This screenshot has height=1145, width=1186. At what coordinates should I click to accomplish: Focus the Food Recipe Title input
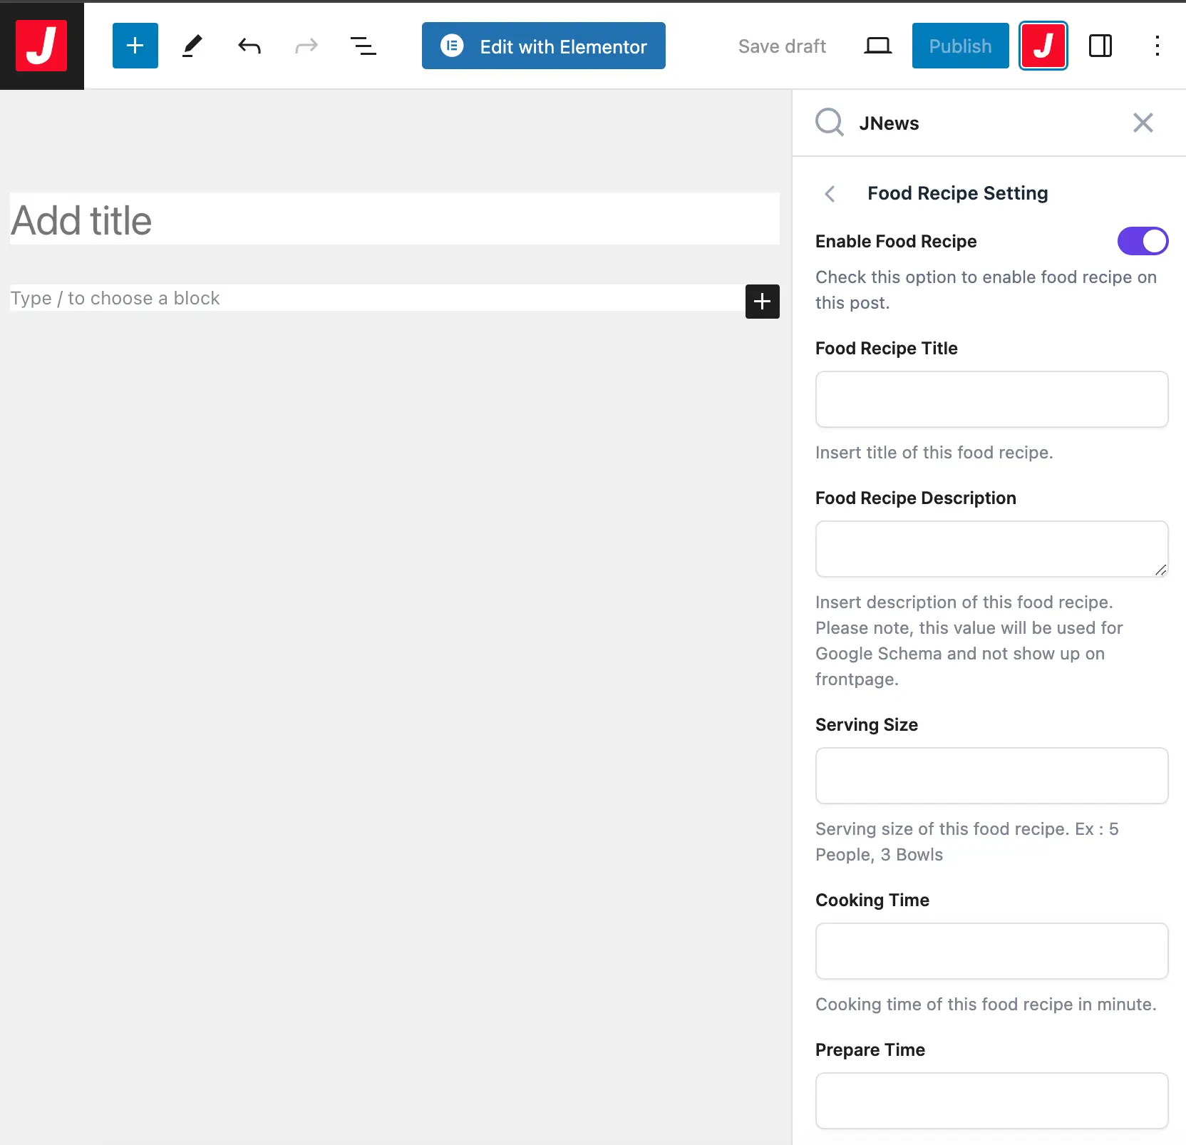991,399
